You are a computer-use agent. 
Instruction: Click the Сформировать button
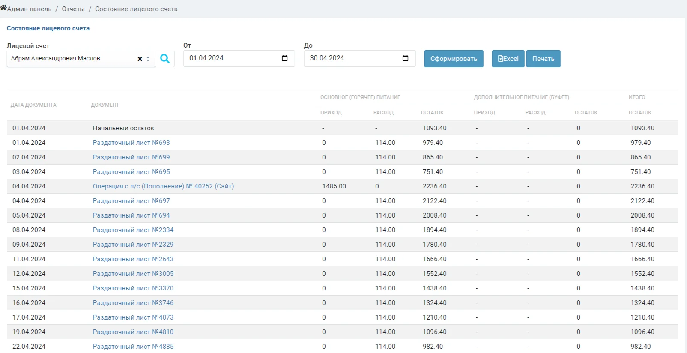click(x=454, y=59)
